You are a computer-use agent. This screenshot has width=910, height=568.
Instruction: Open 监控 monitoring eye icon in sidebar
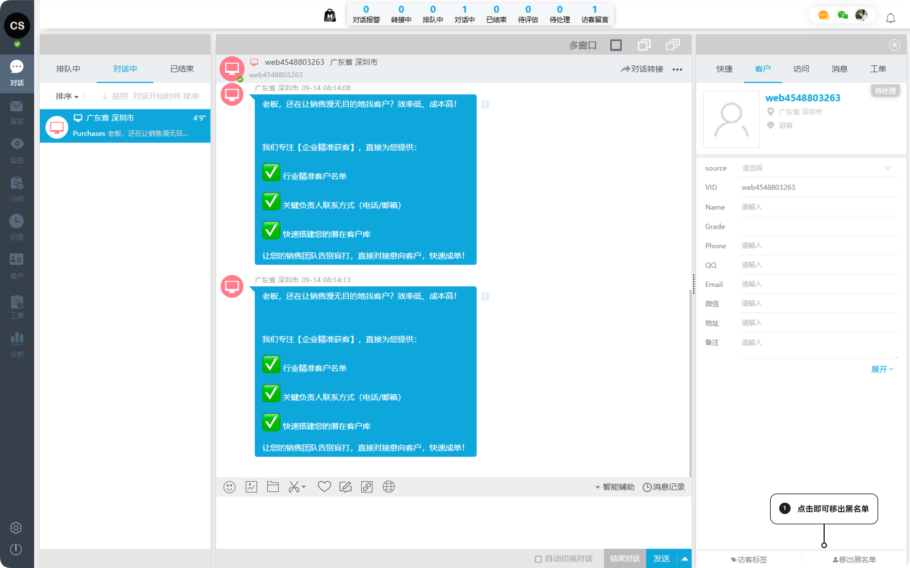(x=16, y=150)
